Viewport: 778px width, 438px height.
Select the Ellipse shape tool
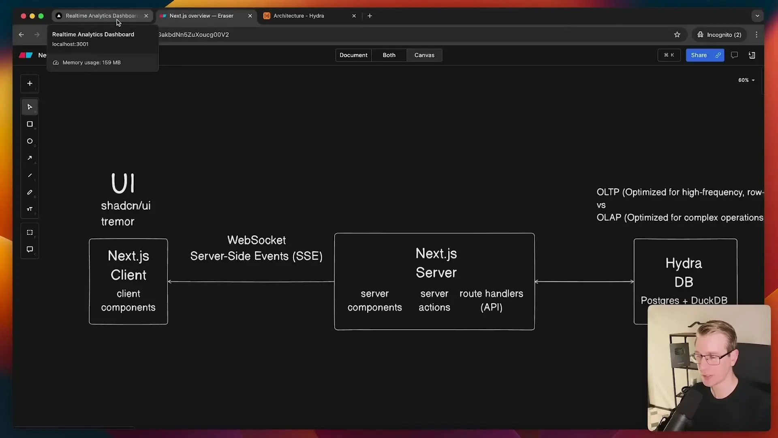(30, 141)
